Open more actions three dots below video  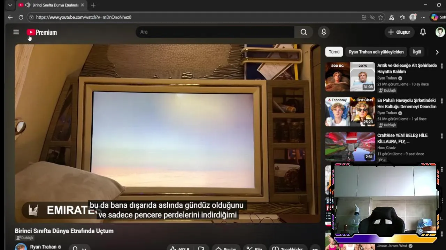(x=315, y=248)
